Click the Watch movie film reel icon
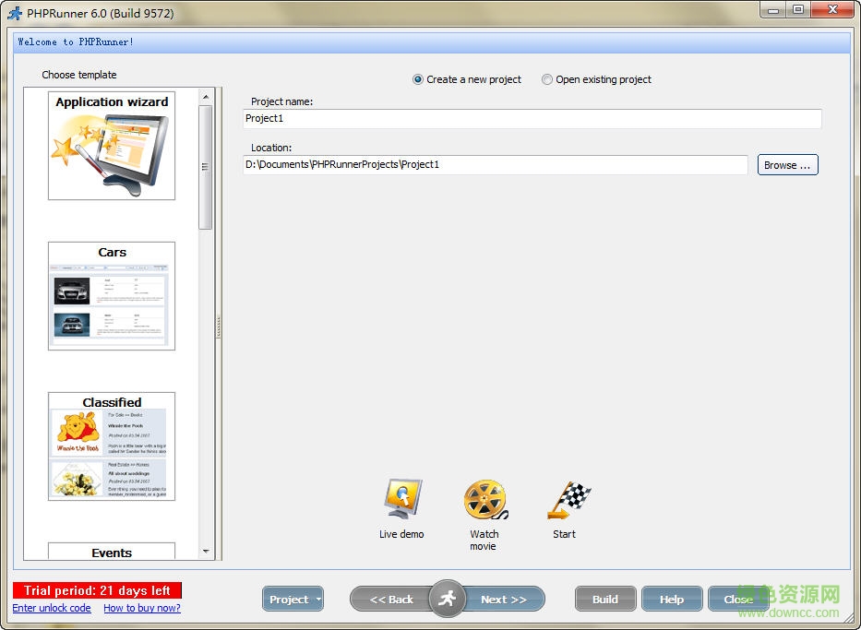This screenshot has height=630, width=861. coord(485,499)
